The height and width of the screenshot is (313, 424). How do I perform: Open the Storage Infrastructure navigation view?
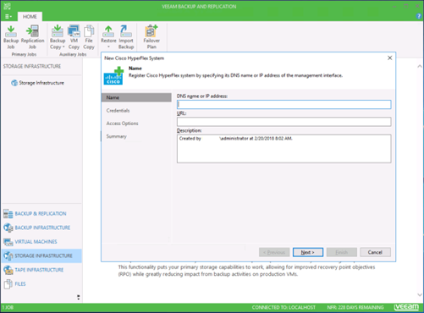click(41, 255)
